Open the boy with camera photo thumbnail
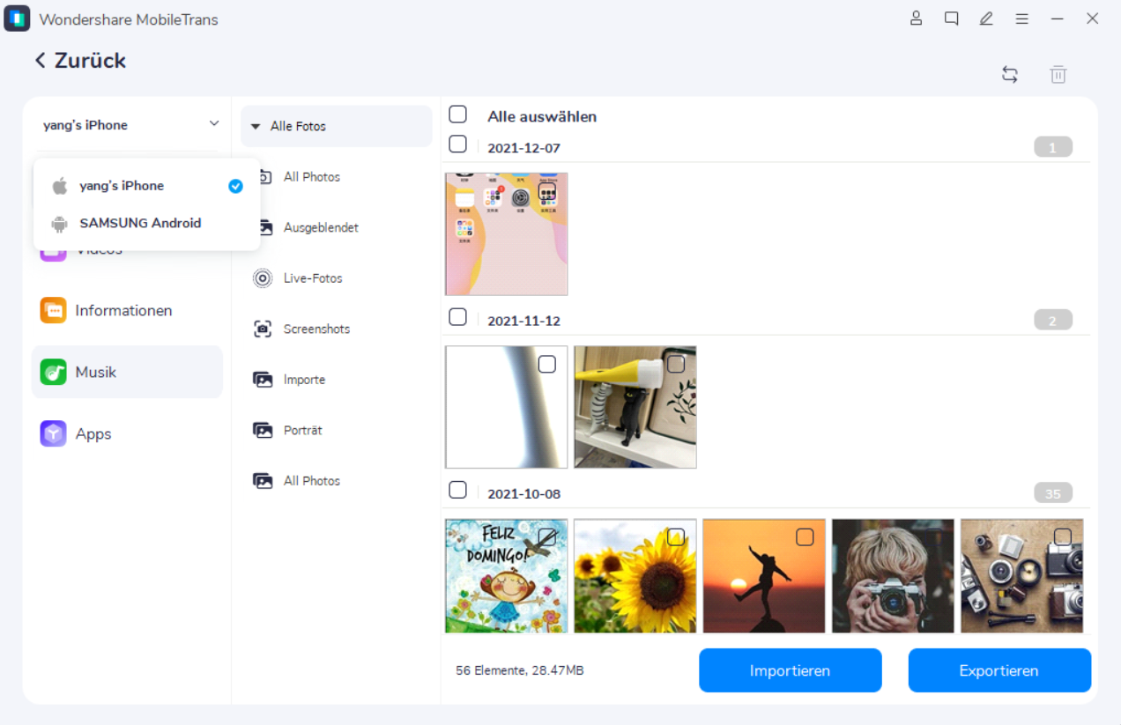 [x=893, y=575]
